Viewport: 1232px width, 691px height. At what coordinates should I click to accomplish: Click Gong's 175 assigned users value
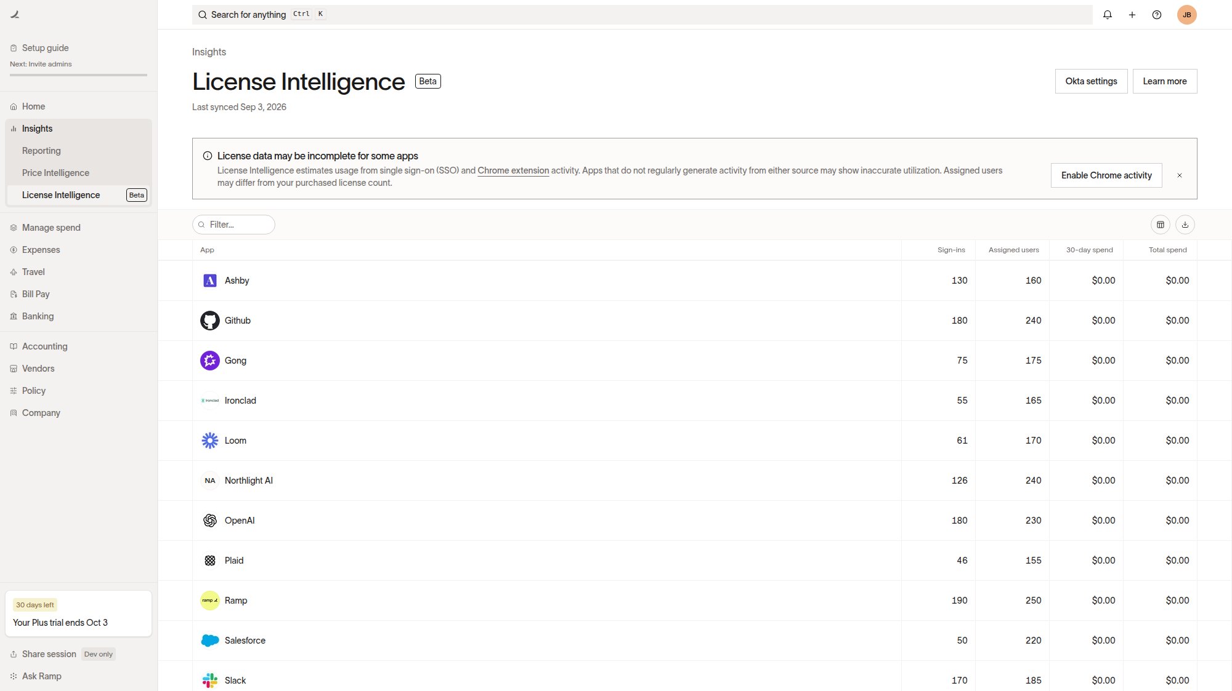pyautogui.click(x=1033, y=361)
